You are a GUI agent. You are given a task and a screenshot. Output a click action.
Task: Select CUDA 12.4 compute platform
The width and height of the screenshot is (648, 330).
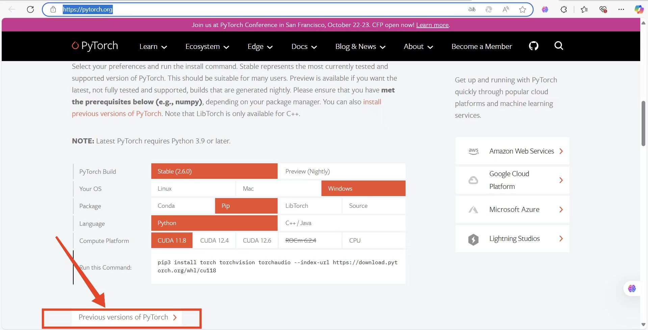coord(214,241)
